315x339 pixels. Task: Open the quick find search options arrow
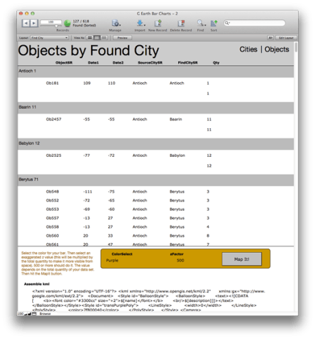(x=227, y=23)
